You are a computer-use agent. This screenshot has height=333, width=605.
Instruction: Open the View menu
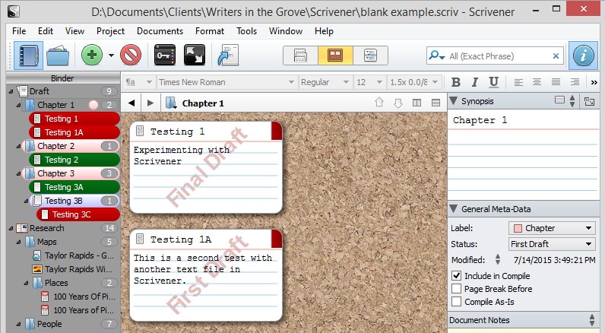click(x=74, y=31)
